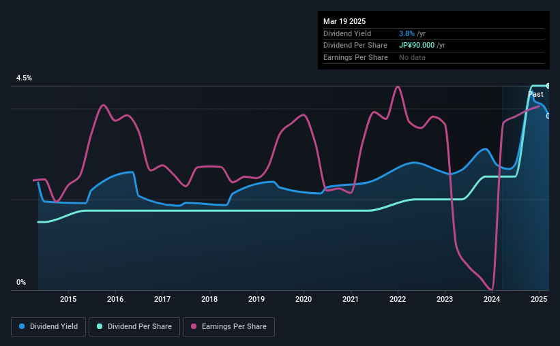Screen dimensions: 560x346
Task: Click the JP¥90.000 dividend per share value
Action: click(x=417, y=46)
